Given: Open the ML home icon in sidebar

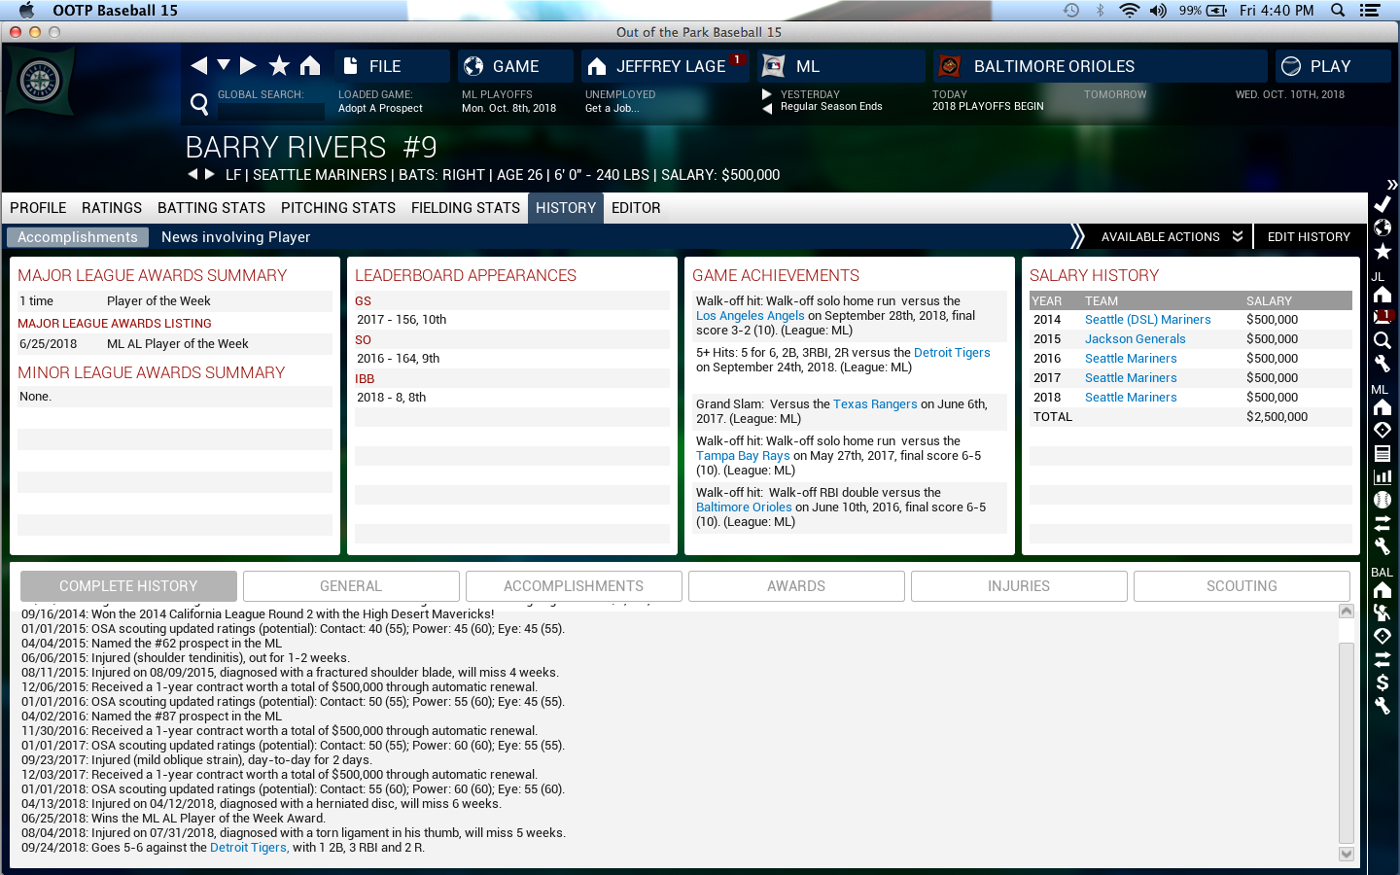Looking at the screenshot, I should [x=1382, y=407].
